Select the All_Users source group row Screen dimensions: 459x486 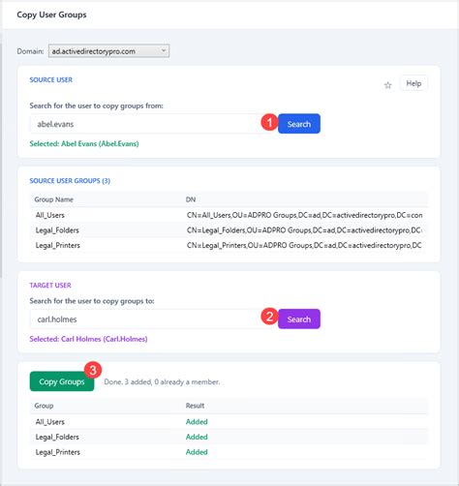pyautogui.click(x=229, y=215)
